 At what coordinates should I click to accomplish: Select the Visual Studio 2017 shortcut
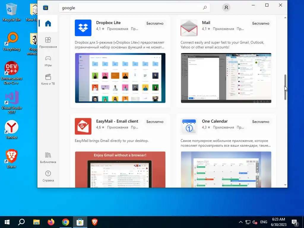(x=12, y=102)
